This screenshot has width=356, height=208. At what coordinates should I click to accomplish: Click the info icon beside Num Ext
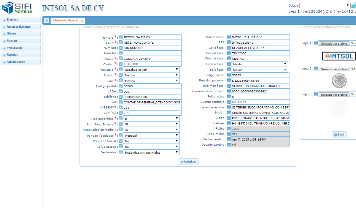[x=121, y=48]
